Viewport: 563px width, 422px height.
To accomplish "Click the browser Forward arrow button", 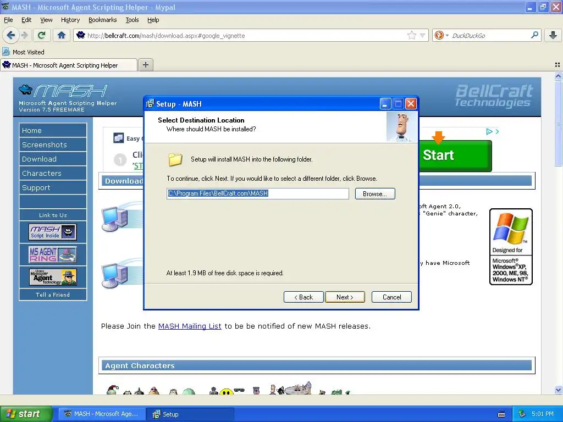I will (24, 35).
